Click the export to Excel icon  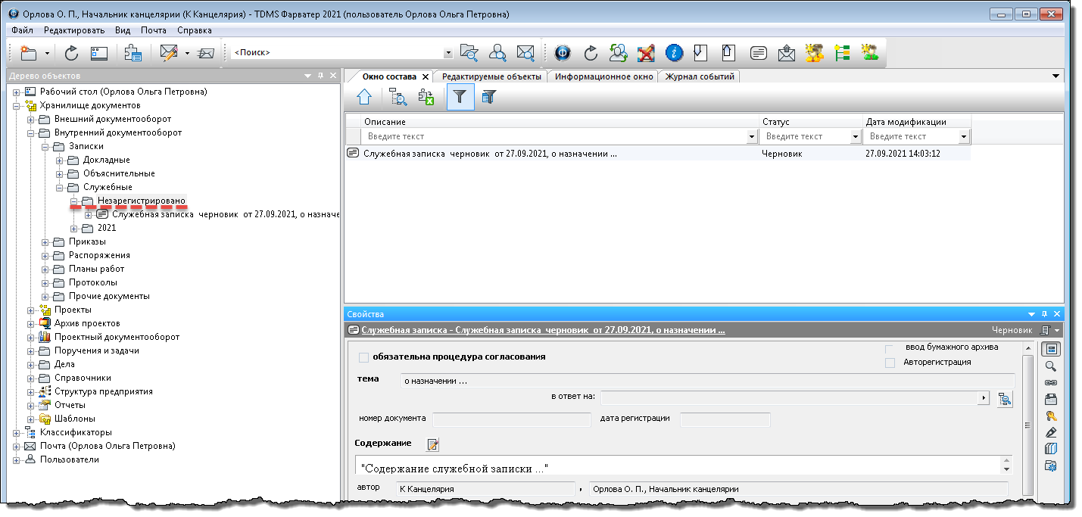[x=426, y=97]
